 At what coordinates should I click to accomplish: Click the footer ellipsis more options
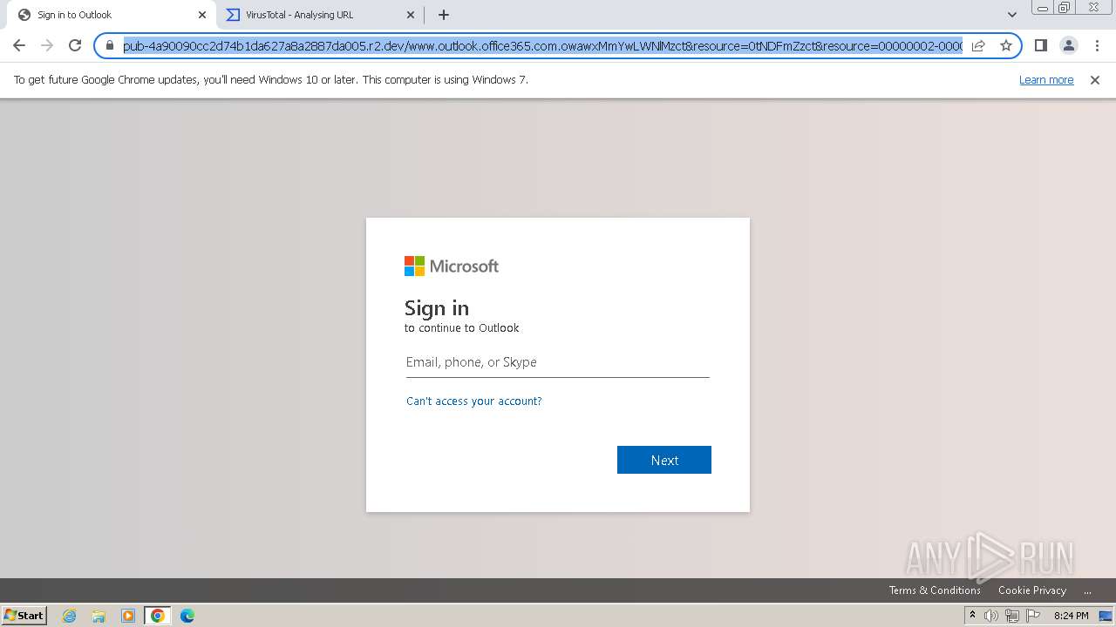1087,590
